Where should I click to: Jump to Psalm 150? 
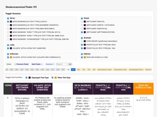pyautogui.click(x=68, y=70)
